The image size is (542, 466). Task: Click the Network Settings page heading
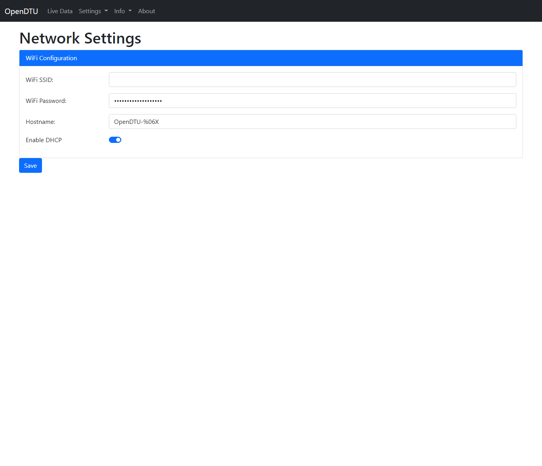(x=80, y=38)
